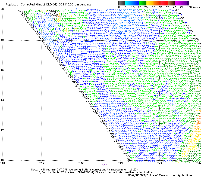Image resolution: width=201 pixels, height=177 pixels.
Task: Click the green 15-20 knots legend swatch
Action: click(143, 3)
